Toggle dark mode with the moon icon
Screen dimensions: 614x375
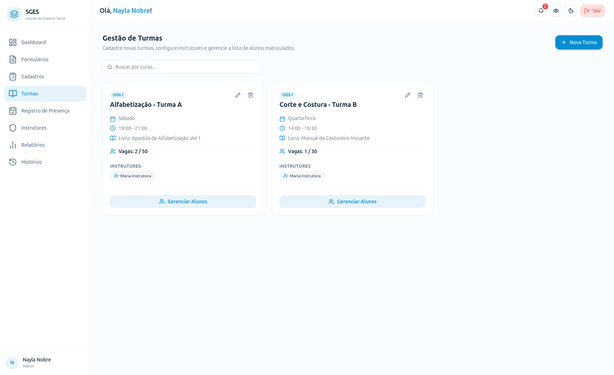(571, 11)
